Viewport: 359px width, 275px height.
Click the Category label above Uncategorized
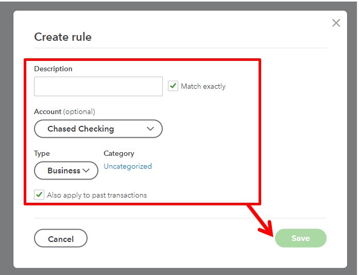tap(119, 153)
